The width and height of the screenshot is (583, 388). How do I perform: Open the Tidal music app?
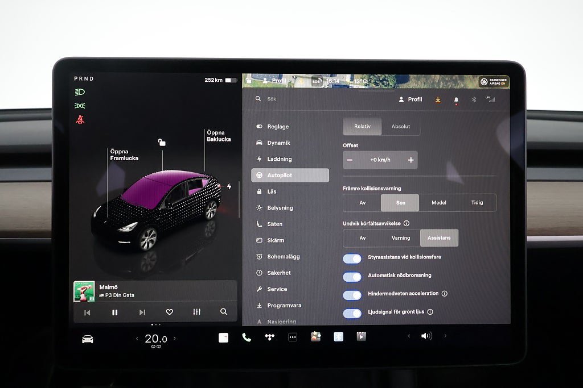[x=270, y=337]
